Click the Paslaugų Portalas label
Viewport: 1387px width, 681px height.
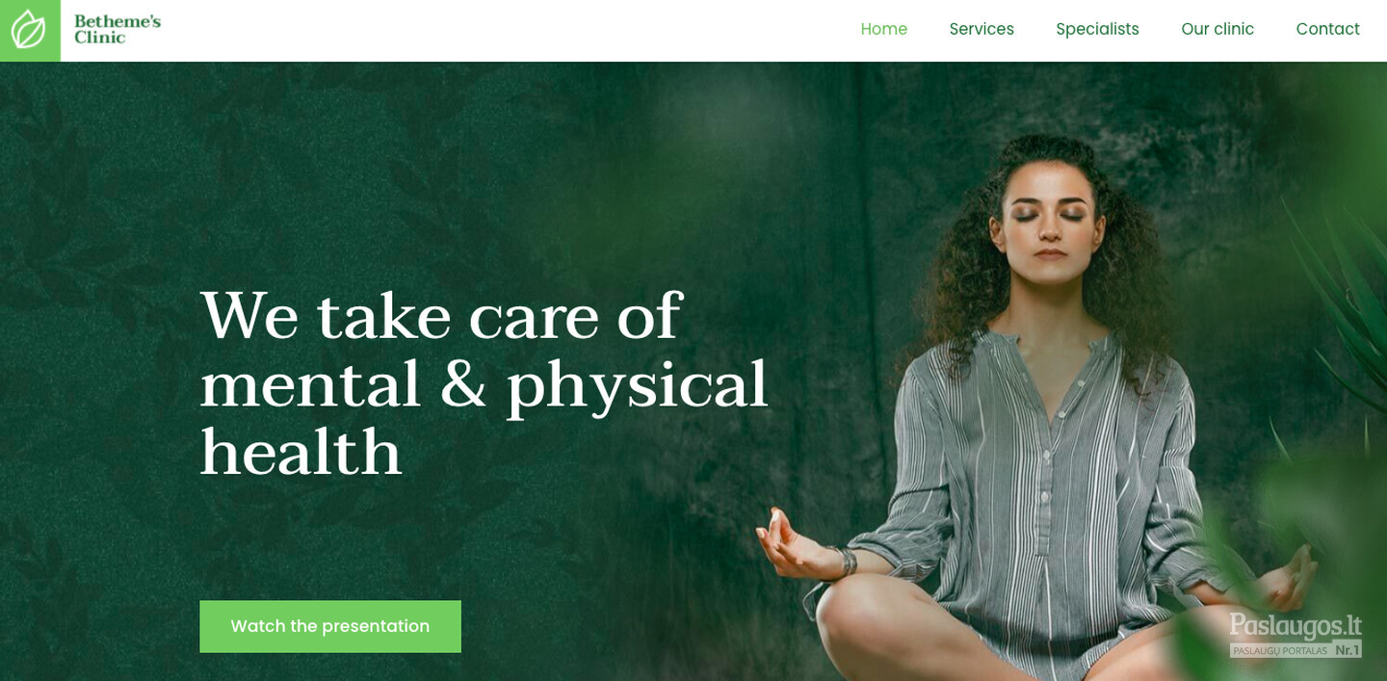1281,650
